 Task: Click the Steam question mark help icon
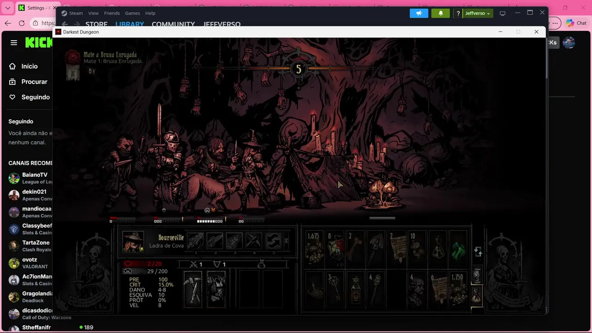coord(458,13)
